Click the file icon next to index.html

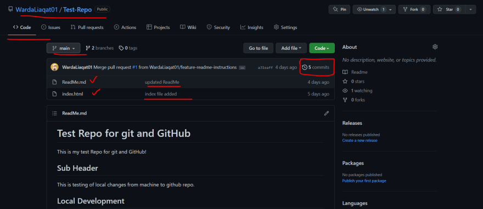54,94
